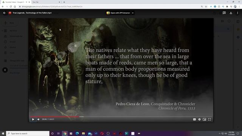Screen dimensions: 242x136
Task: Expand the Open with dropdown arrow
Action: pos(133,13)
